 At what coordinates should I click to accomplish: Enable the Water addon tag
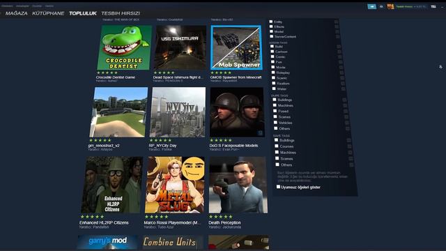pyautogui.click(x=274, y=89)
